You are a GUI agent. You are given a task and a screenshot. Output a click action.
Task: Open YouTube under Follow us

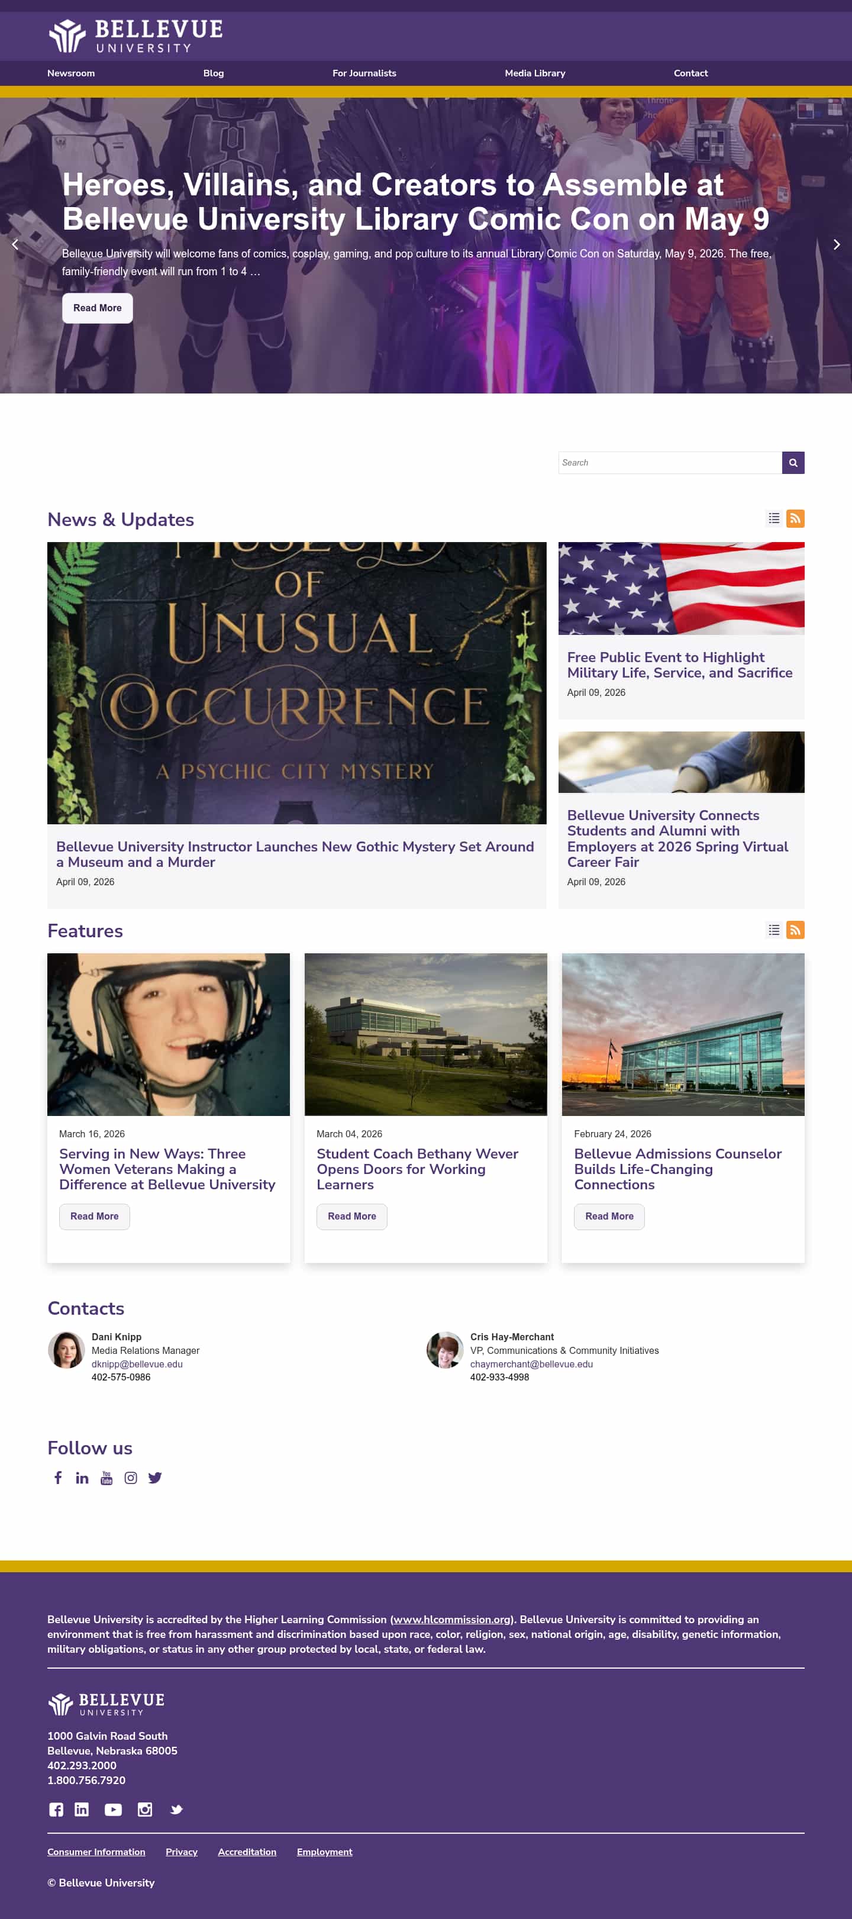(x=106, y=1478)
